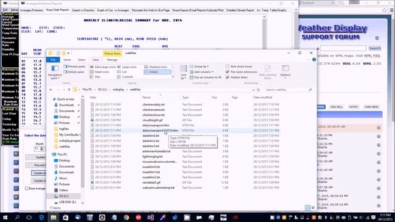This screenshot has height=222, width=395.
Task: Open Explorer help icon
Action: (x=314, y=60)
